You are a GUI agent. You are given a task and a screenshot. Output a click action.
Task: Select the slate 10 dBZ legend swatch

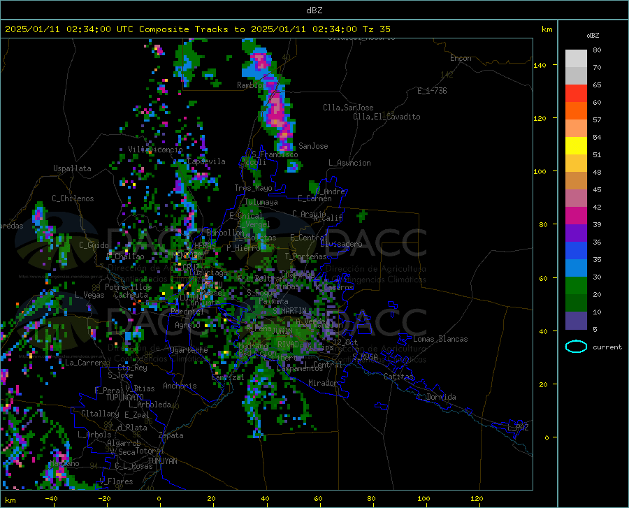(576, 320)
